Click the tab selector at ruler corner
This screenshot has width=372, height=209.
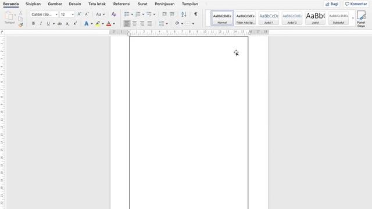(x=2, y=32)
